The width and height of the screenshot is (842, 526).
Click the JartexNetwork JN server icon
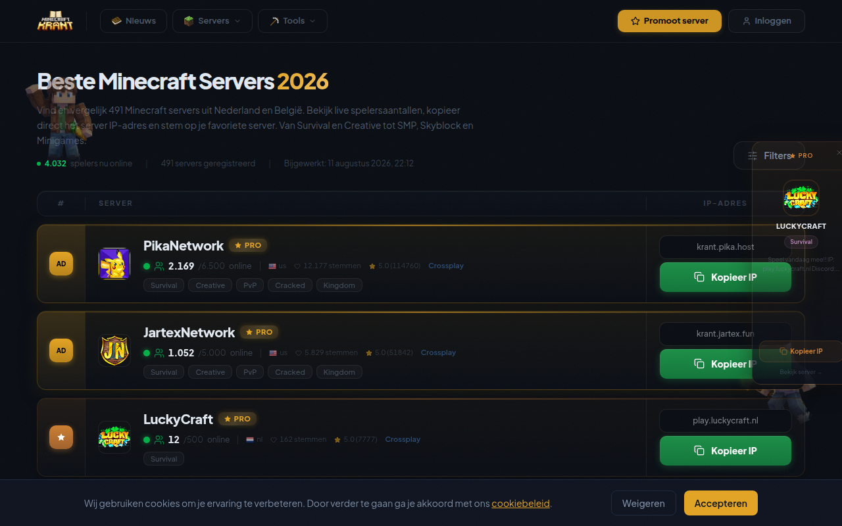pos(114,350)
